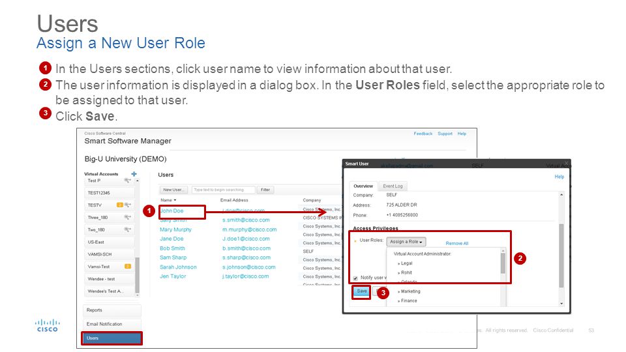Click scroll up arrow of Virtual Accounts list
Image resolution: width=626 pixels, height=352 pixels.
point(138,181)
